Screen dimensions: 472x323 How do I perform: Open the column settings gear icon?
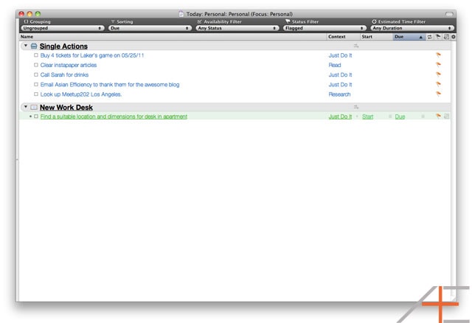[453, 37]
